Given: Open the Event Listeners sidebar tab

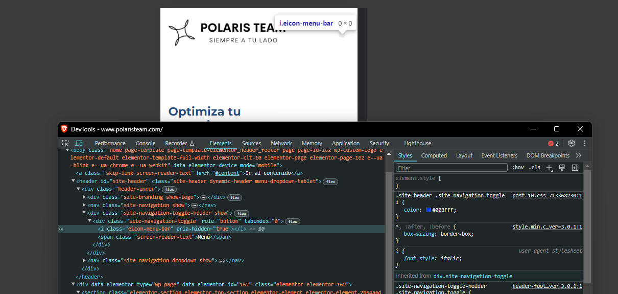Looking at the screenshot, I should coord(500,155).
